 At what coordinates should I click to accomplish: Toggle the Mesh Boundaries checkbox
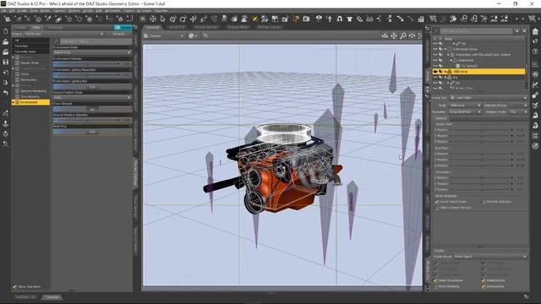436,280
